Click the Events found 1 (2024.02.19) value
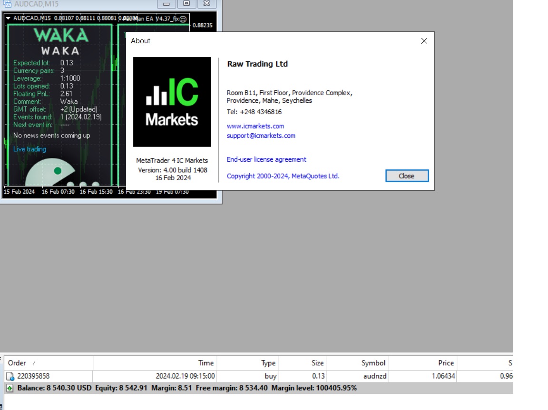Screen dimensions: 548x410 tap(81, 117)
